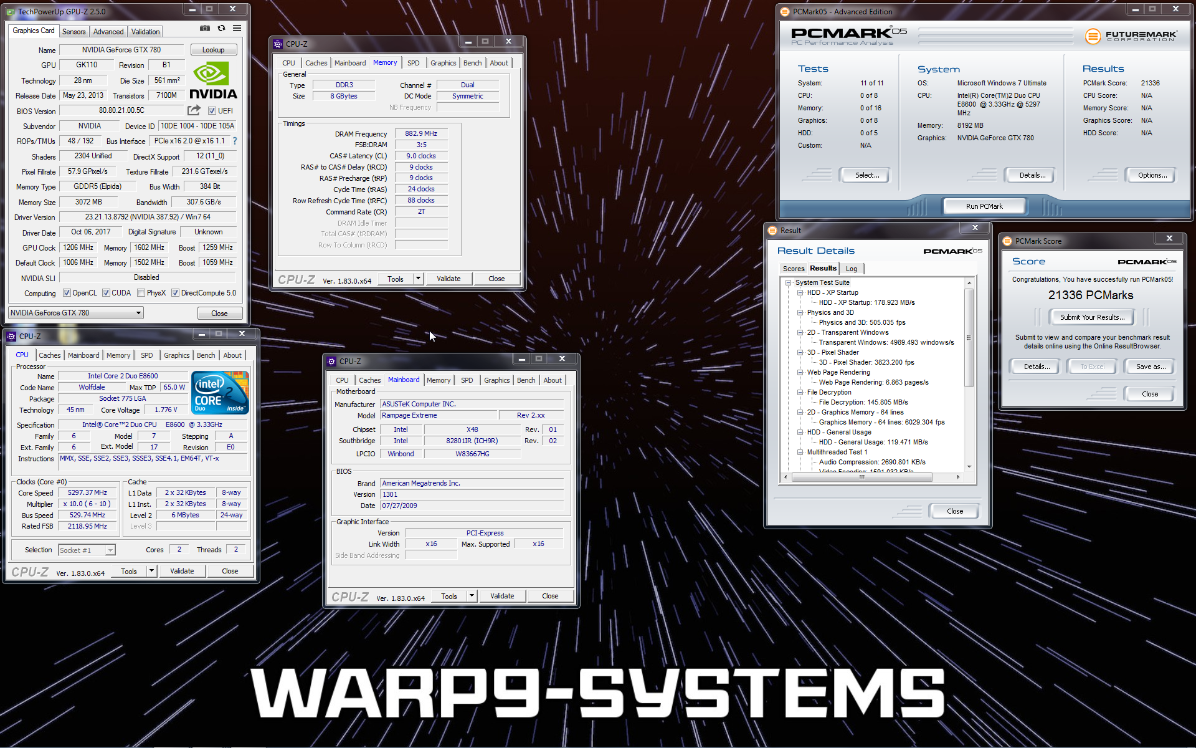The image size is (1196, 748).
Task: Switch to Advanced tab in GPU-Z
Action: 108,32
